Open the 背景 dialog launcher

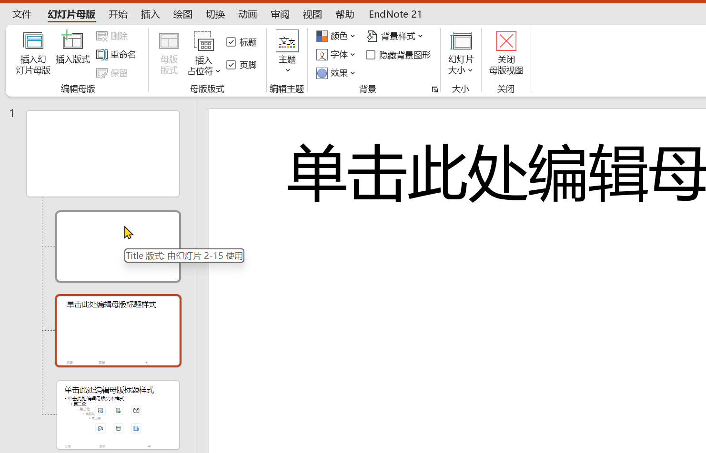(434, 89)
